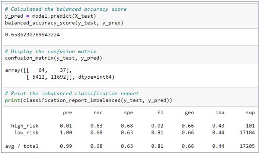Click the "high_risk" row label
259x154 pixels.
click(x=25, y=126)
